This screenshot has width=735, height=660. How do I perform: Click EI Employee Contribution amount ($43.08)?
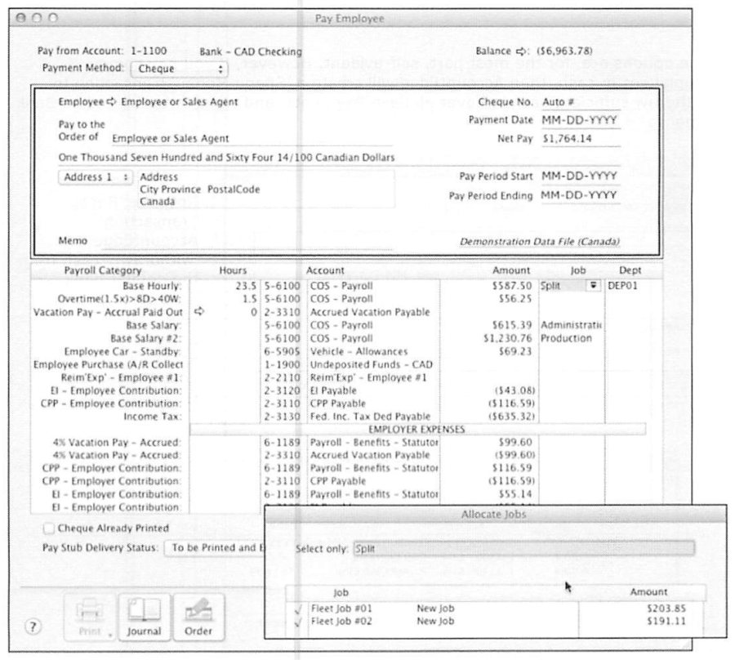[514, 390]
